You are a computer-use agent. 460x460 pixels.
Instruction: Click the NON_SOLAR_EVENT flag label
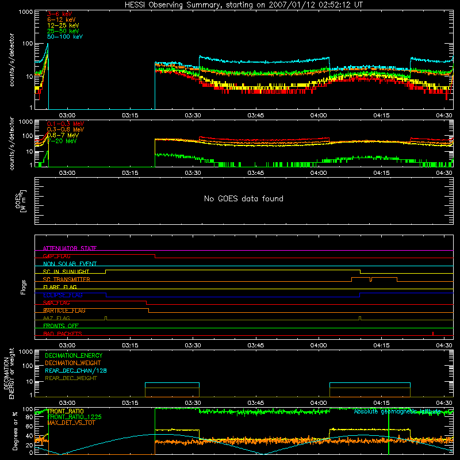pyautogui.click(x=70, y=264)
